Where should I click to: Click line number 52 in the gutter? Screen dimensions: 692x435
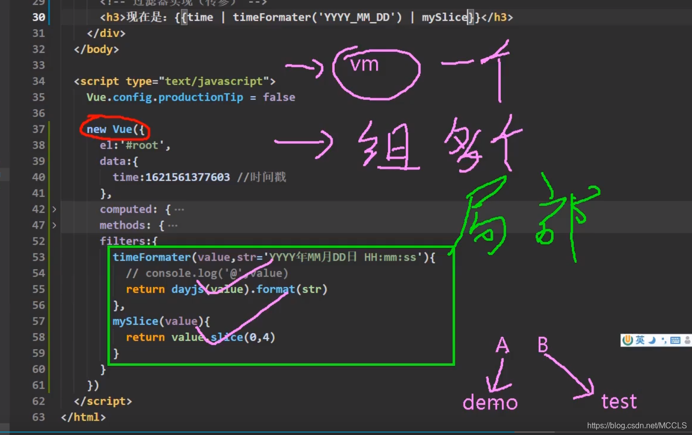(x=39, y=241)
